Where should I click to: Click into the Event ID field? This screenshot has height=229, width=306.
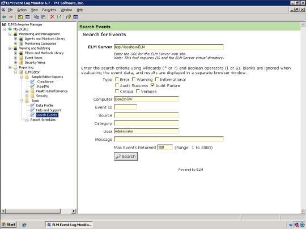pos(125,107)
